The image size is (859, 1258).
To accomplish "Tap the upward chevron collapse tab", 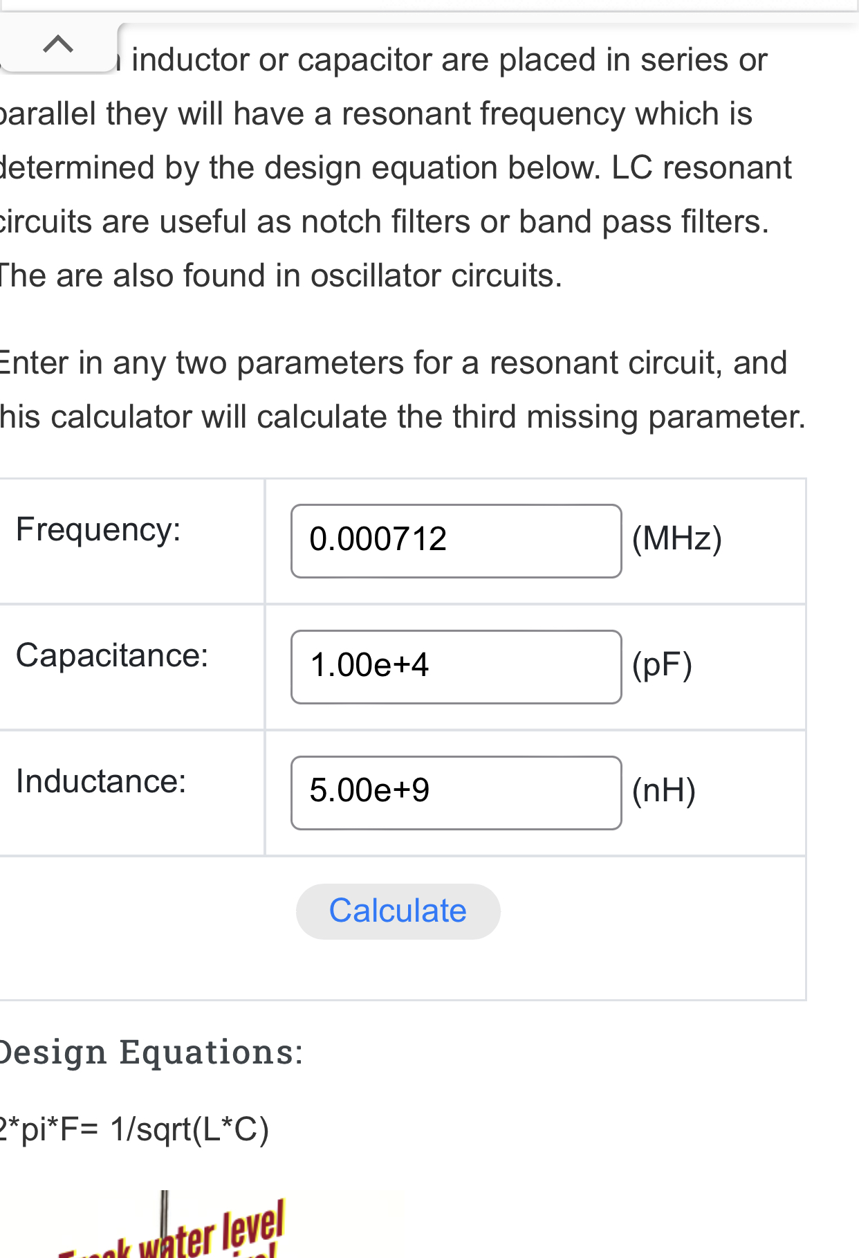I will point(58,46).
